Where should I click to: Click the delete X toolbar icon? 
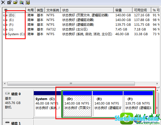[x=3, y=2]
